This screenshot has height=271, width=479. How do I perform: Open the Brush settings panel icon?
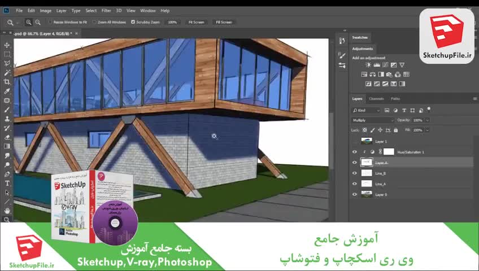[342, 55]
